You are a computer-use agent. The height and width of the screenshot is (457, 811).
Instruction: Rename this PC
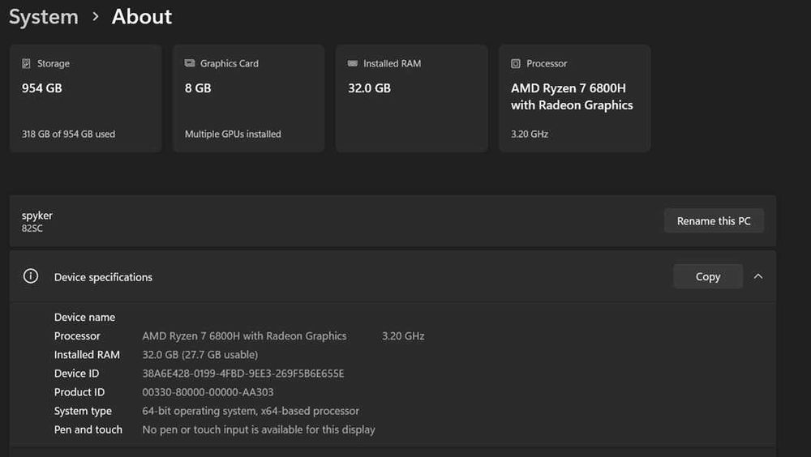point(714,220)
